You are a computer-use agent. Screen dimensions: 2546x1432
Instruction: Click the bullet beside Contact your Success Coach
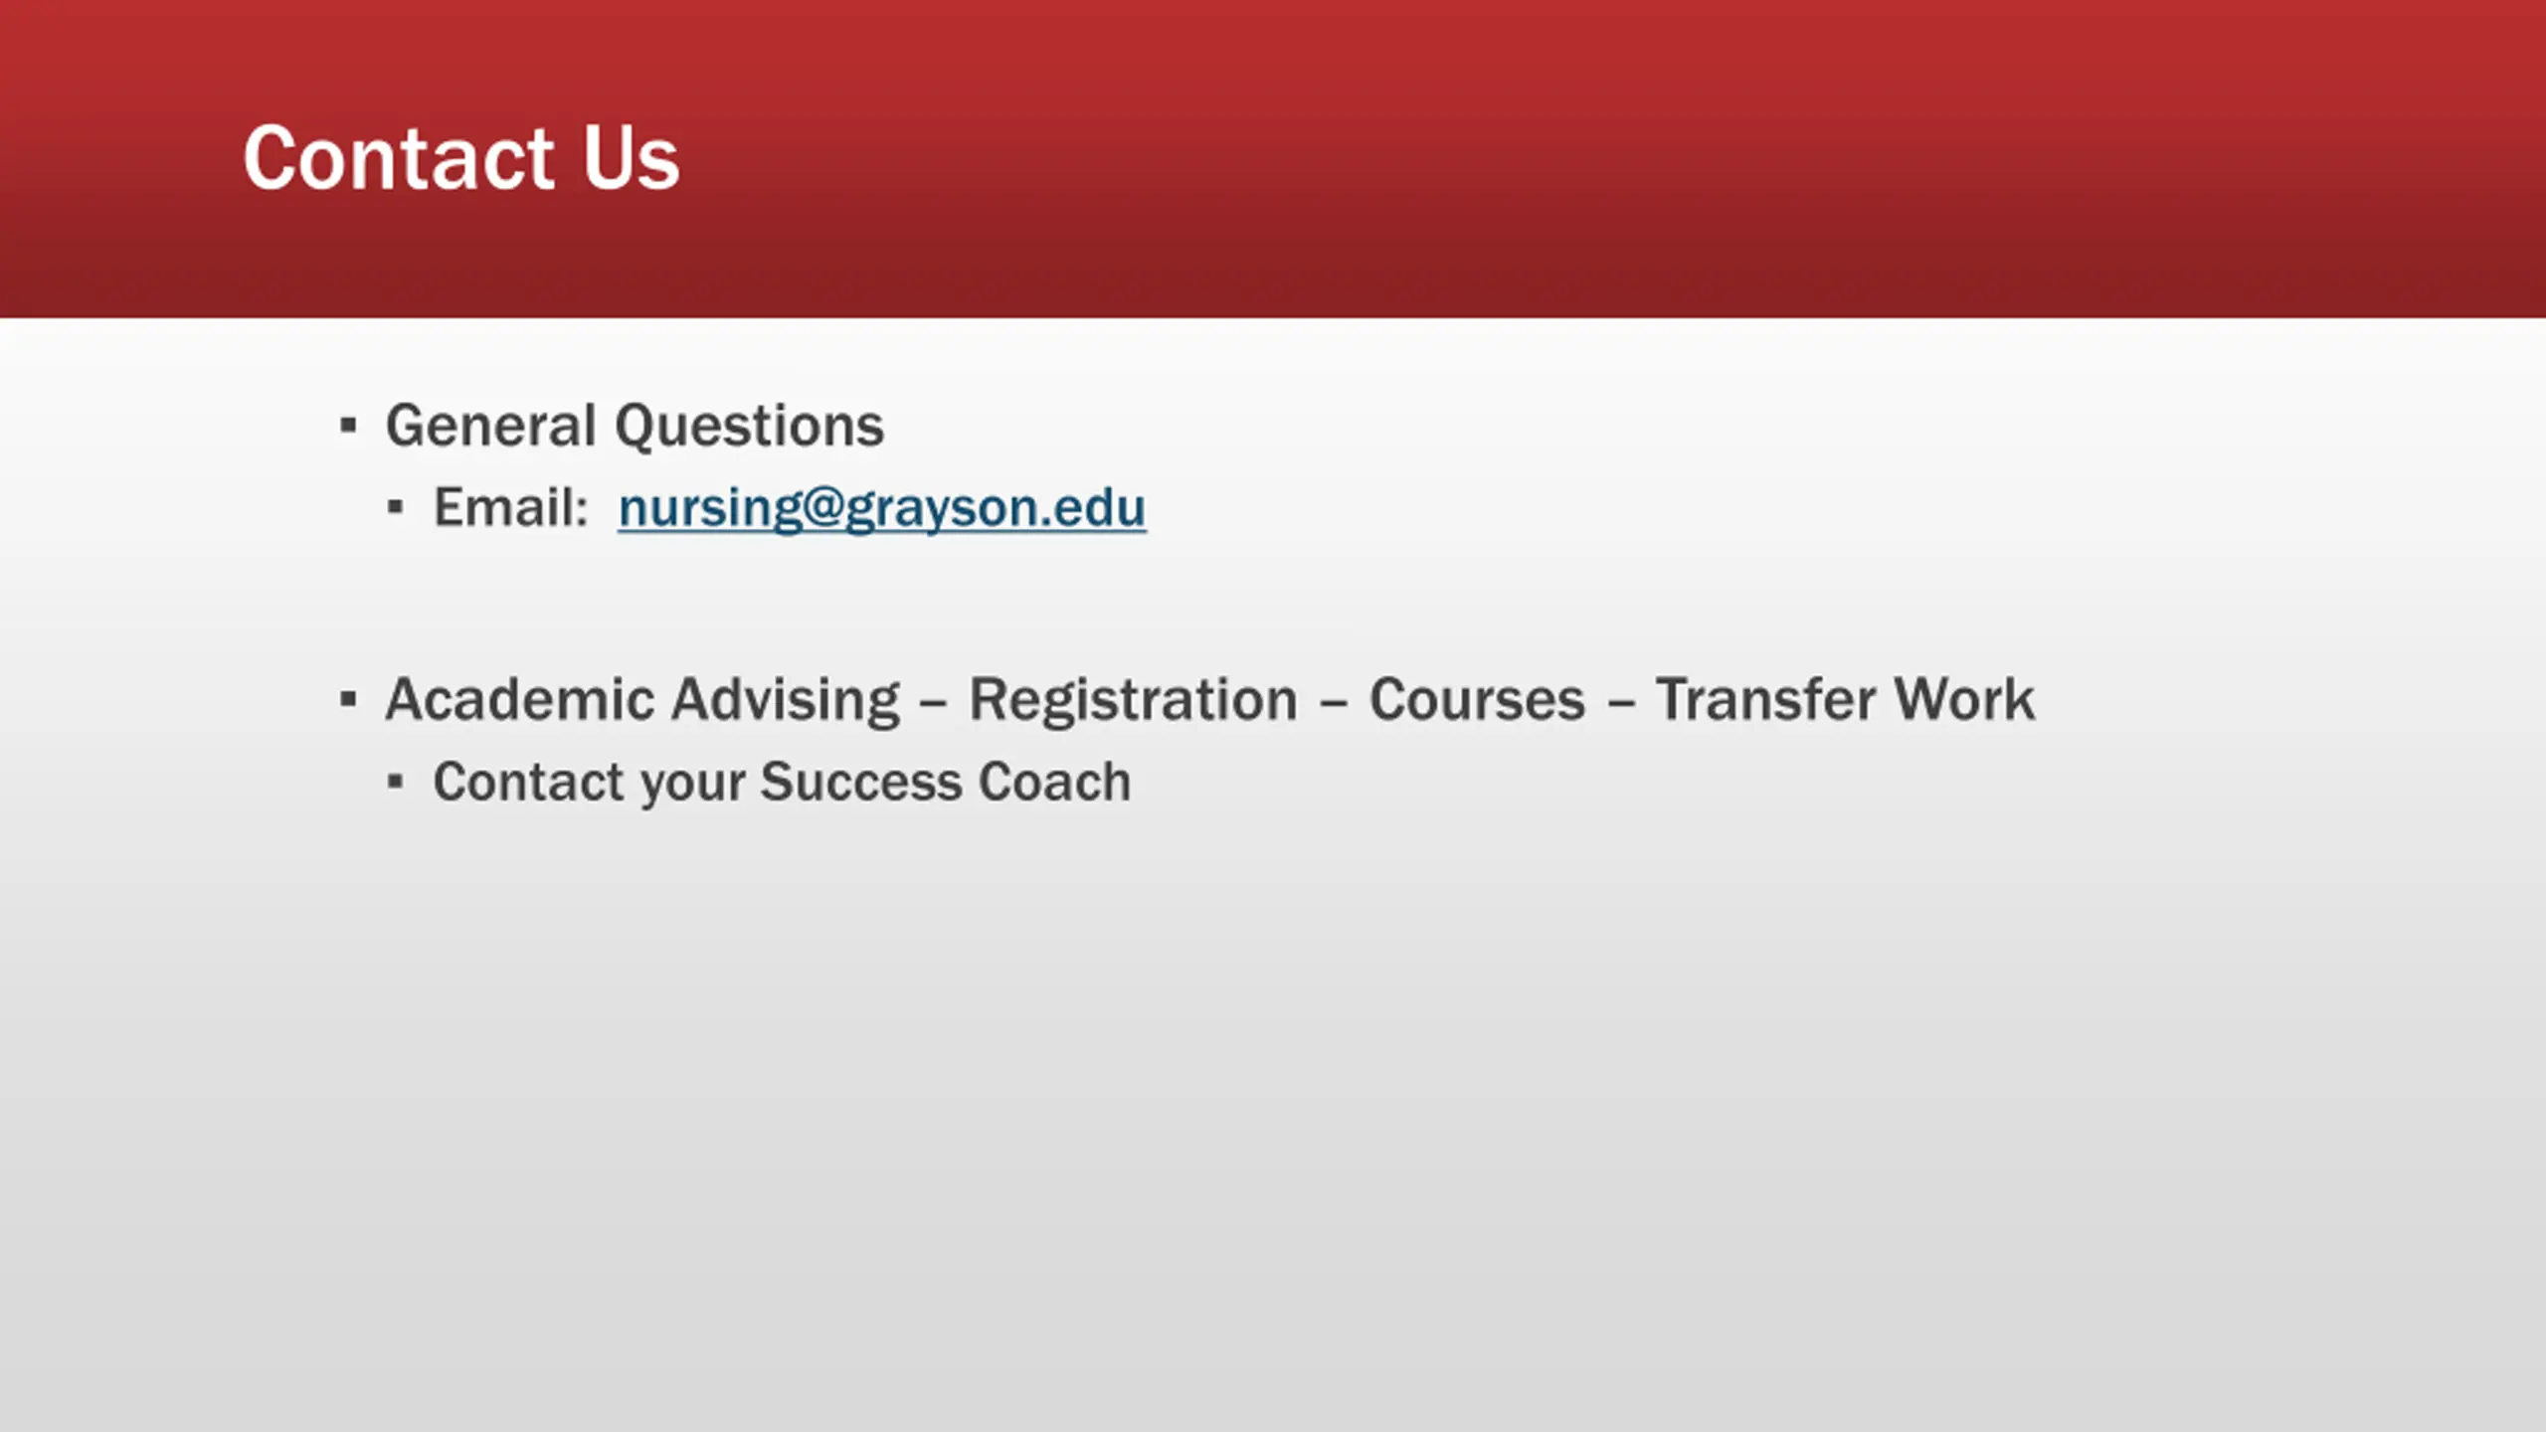[x=395, y=783]
